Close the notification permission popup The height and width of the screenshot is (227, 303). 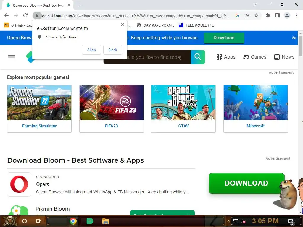point(122,25)
